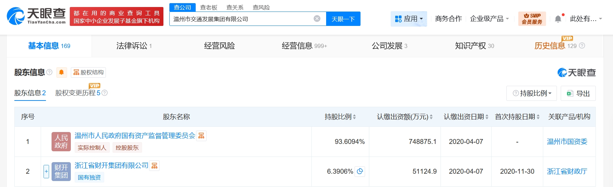Click the orange shareholder alert bell
Viewport: 613px width, 187px height.
coord(61,72)
